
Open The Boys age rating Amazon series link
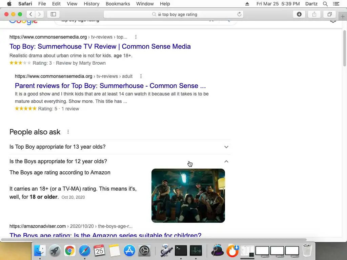tap(105, 235)
